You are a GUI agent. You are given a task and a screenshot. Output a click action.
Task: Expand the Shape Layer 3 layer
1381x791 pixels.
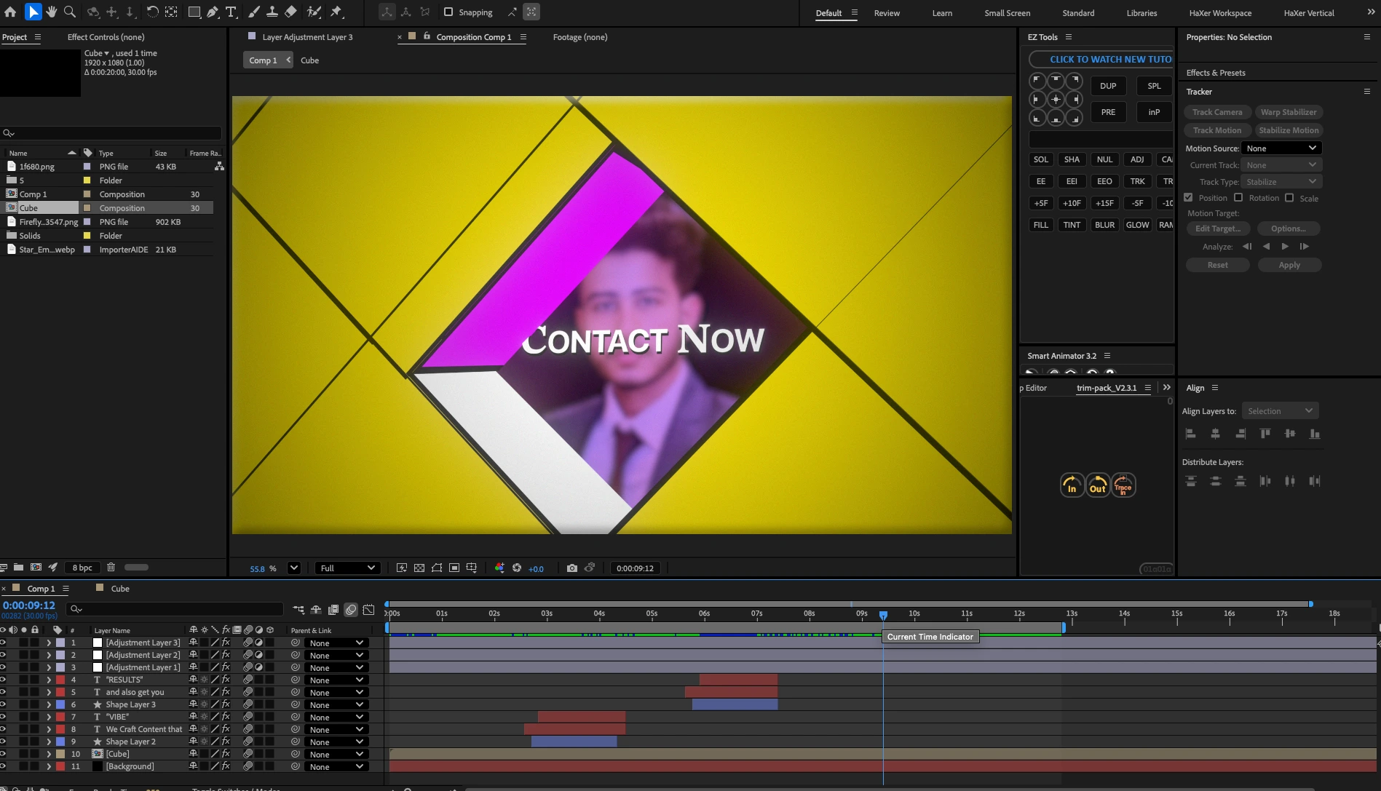pyautogui.click(x=49, y=704)
